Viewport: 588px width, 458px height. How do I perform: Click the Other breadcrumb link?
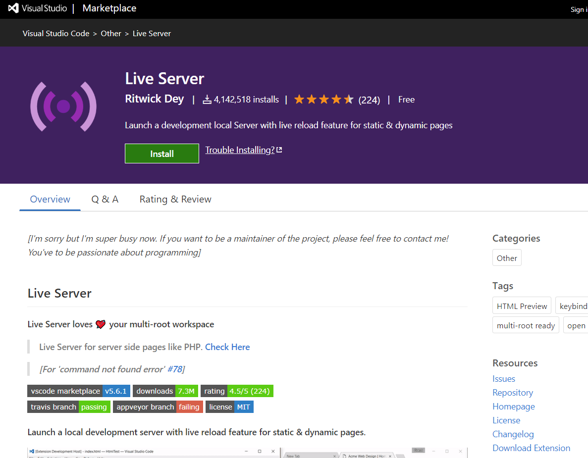pyautogui.click(x=111, y=33)
